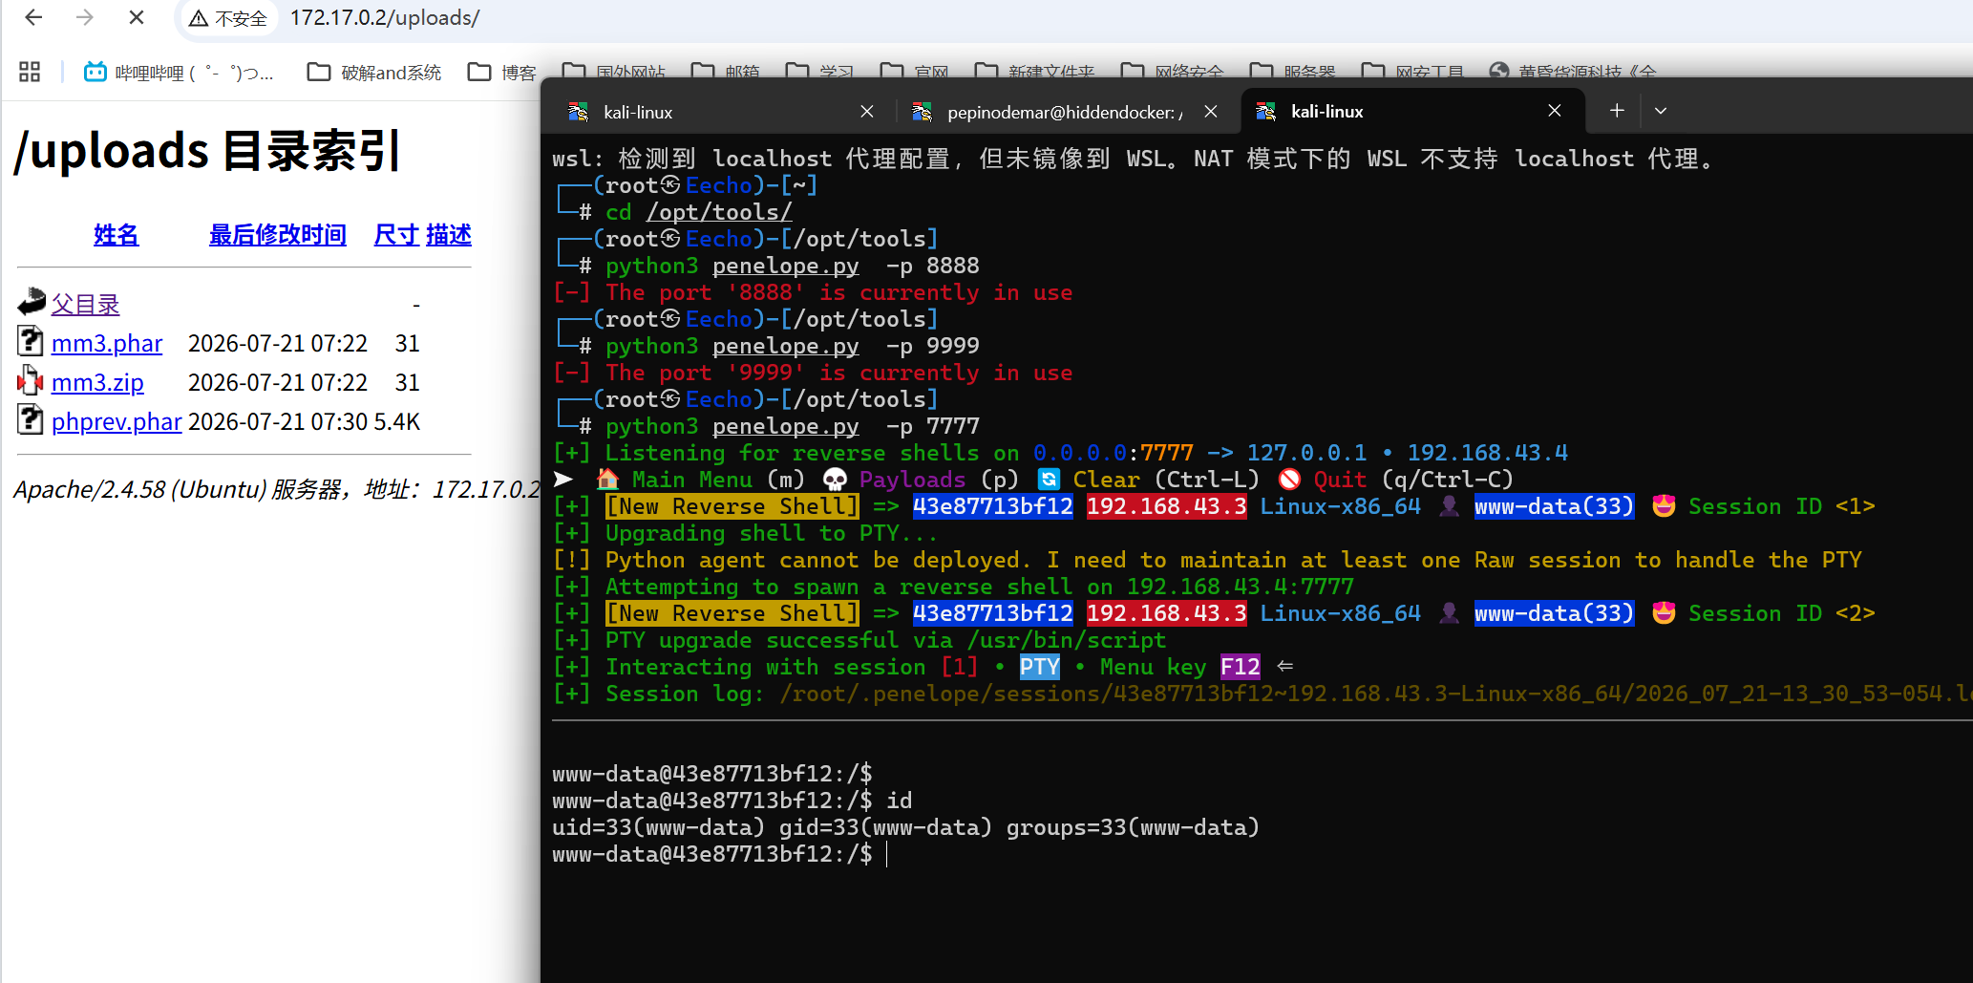Click the Session log path line
This screenshot has width=1973, height=983.
click(1262, 694)
